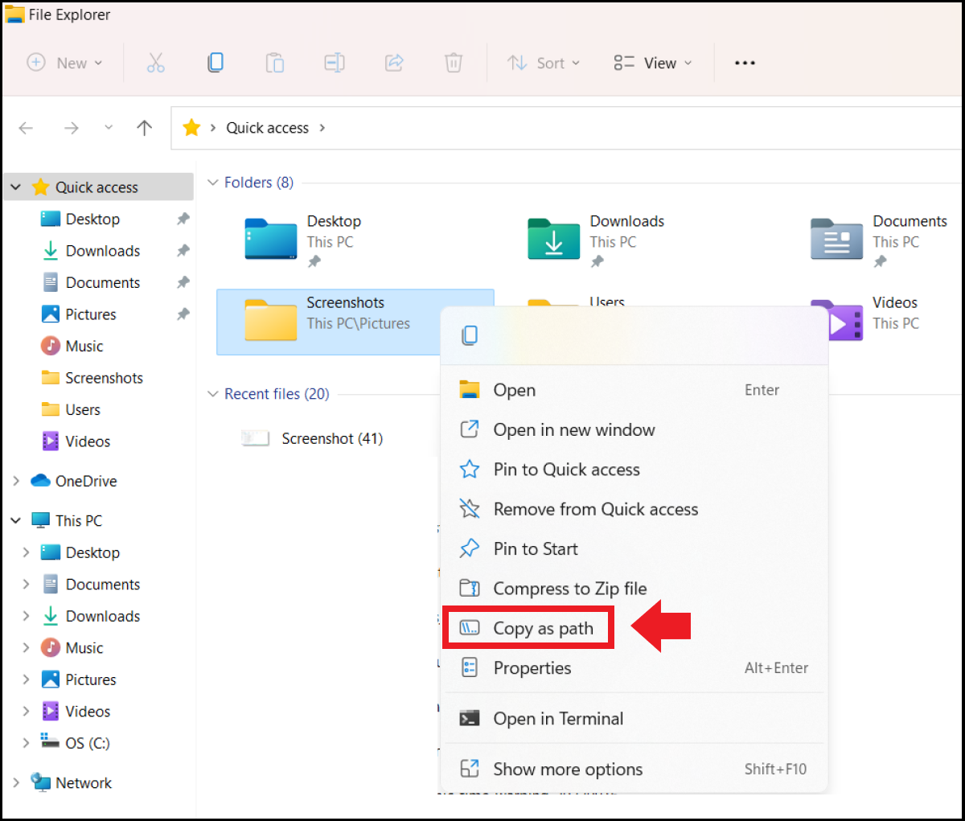The height and width of the screenshot is (821, 965).
Task: Select Pictures under Quick access sidebar
Action: tap(90, 314)
